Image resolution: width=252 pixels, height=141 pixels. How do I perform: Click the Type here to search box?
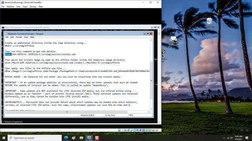pos(35,138)
